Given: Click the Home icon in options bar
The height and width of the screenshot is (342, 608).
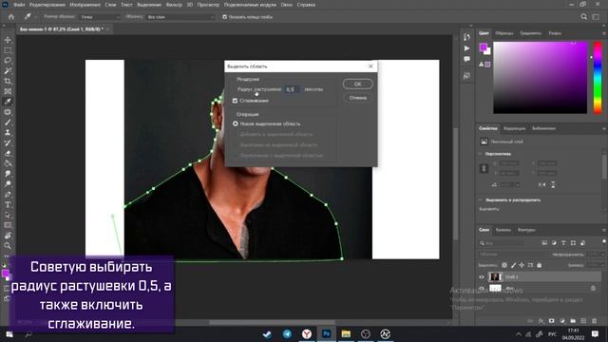Looking at the screenshot, I should [x=10, y=17].
